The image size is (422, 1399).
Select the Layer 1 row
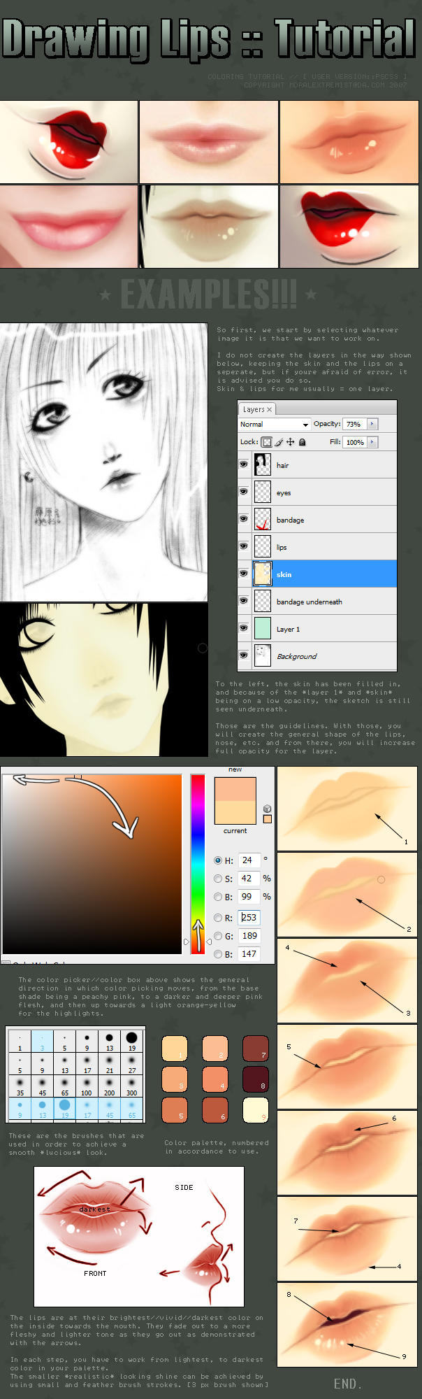coord(317,628)
